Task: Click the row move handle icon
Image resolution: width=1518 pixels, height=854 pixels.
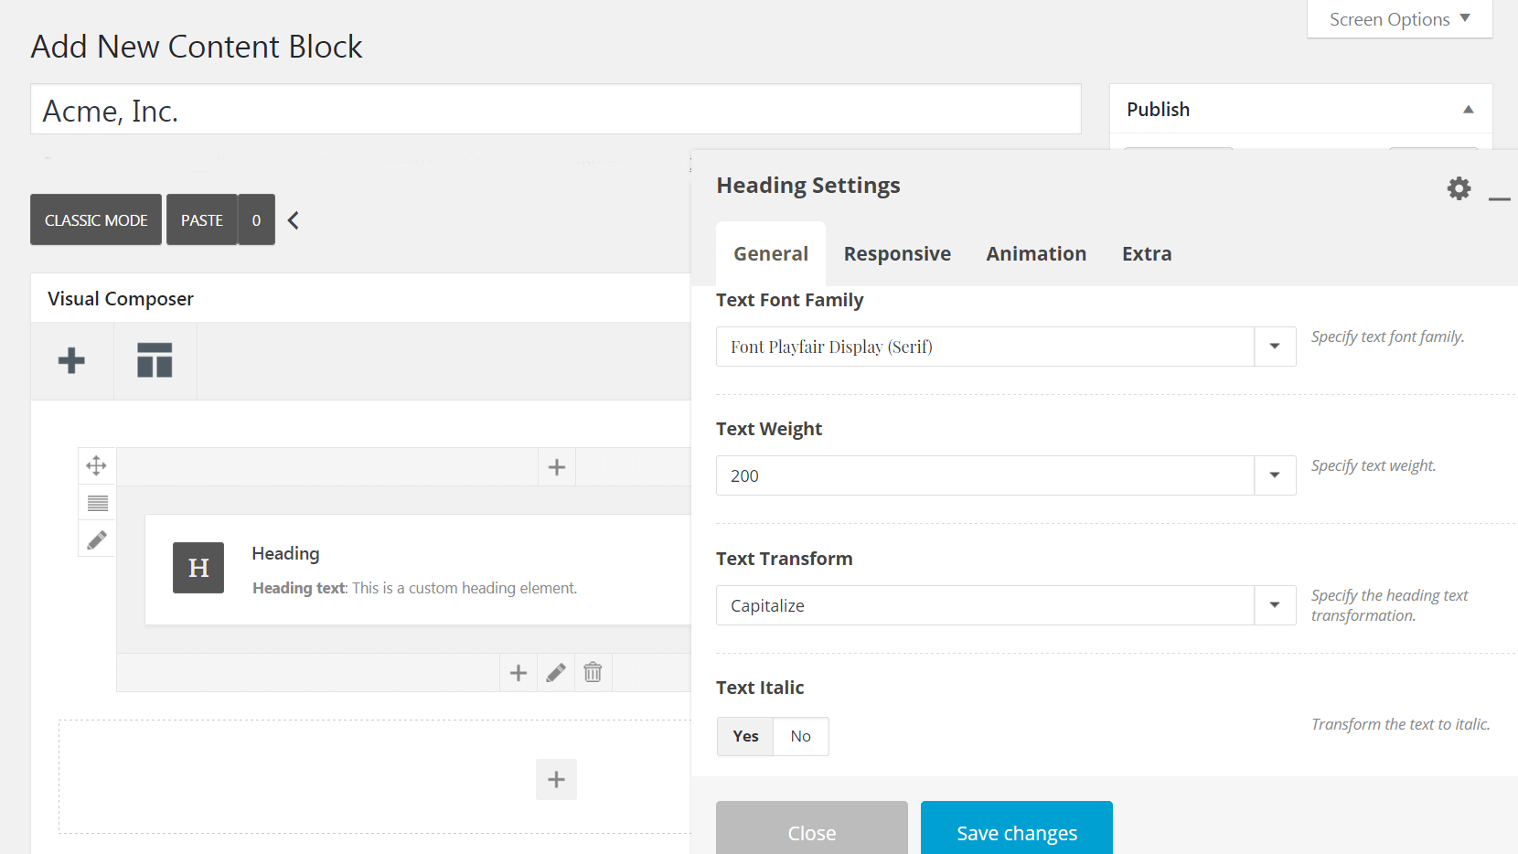Action: point(96,465)
